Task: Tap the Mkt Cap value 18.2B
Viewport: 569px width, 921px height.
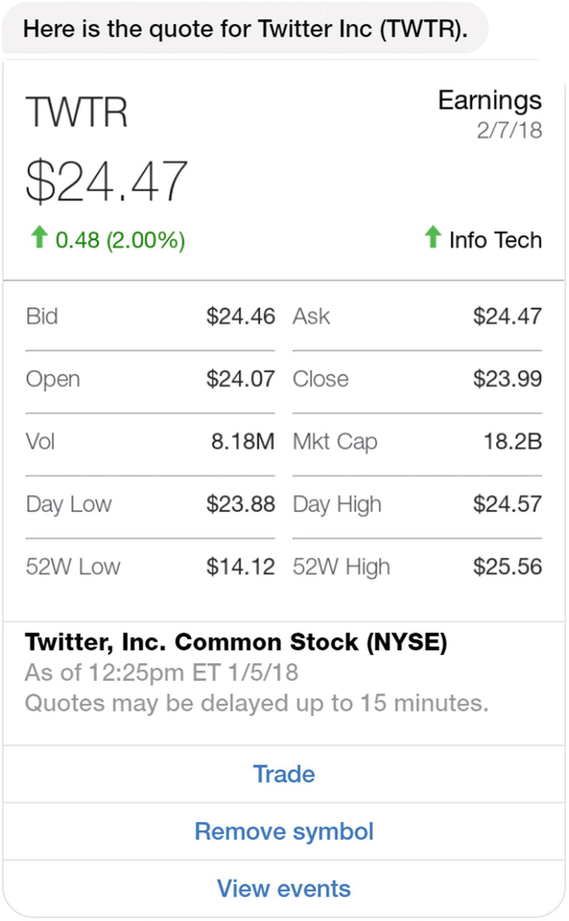Action: [x=512, y=442]
